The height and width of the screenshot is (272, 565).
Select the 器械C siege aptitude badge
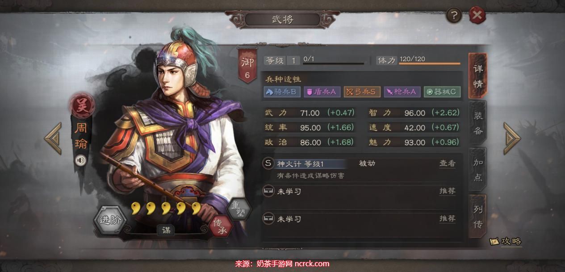coord(441,92)
